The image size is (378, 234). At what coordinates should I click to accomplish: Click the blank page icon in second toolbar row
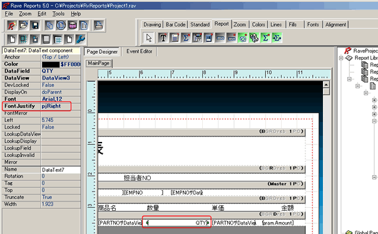(x=12, y=39)
